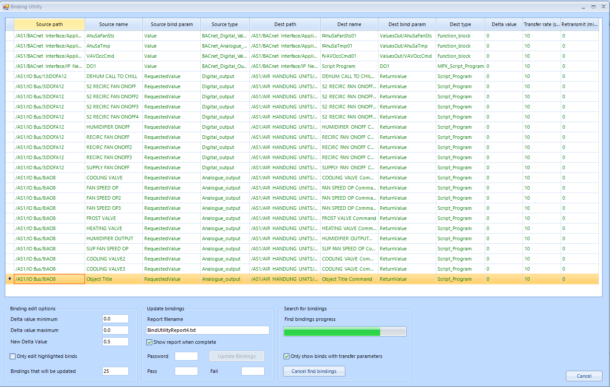The width and height of the screenshot is (610, 387).
Task: Select the HEATING VALVE source name row
Action: [x=105, y=228]
